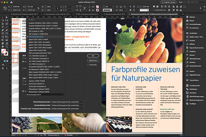Select third radio button under CMYK section
The height and width of the screenshot is (137, 206).
point(23,91)
